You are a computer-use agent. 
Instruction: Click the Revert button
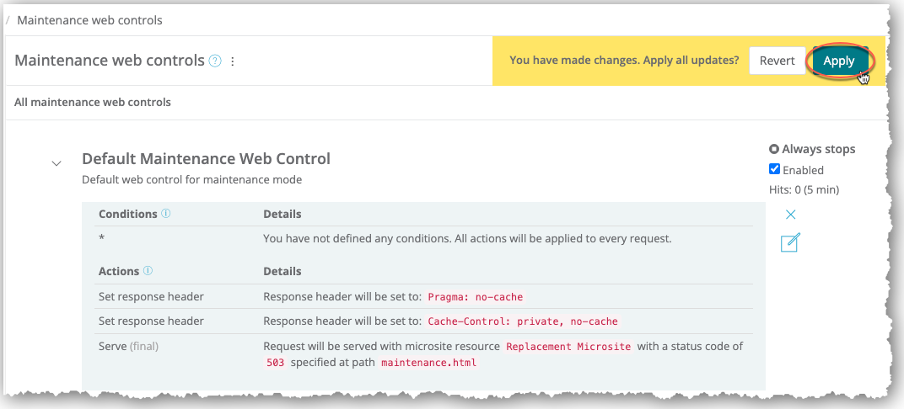coord(777,61)
